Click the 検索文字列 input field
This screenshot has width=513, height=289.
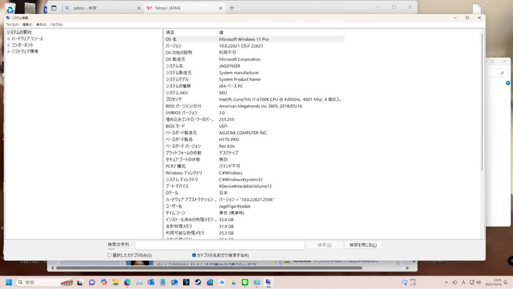click(221, 245)
